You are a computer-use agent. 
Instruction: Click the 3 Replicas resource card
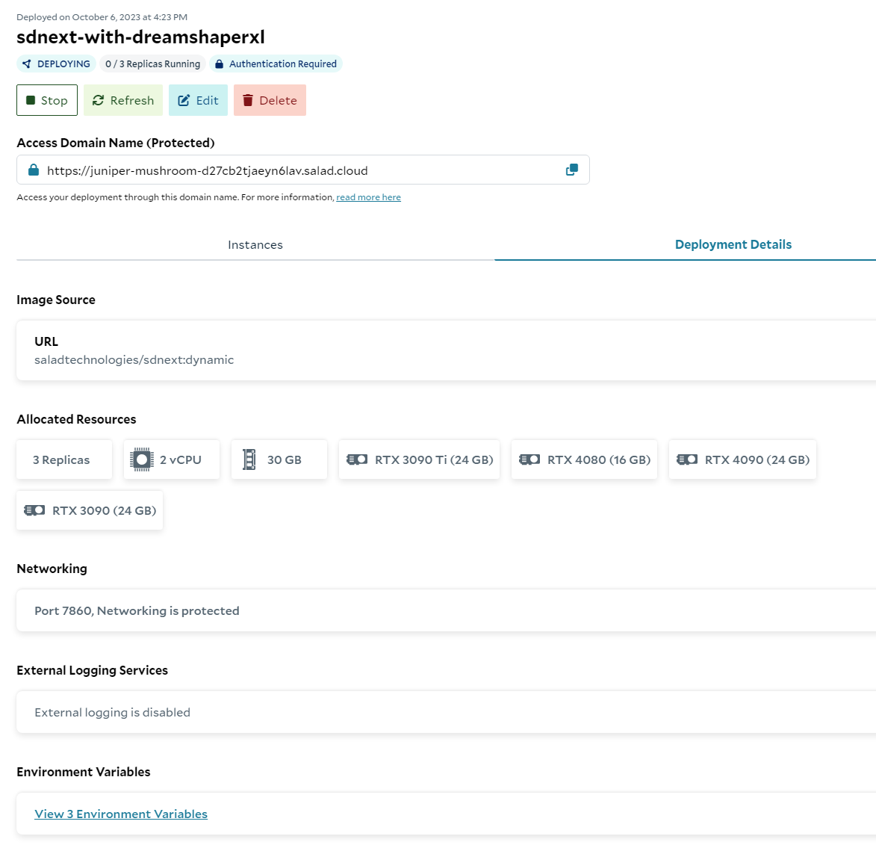(x=64, y=459)
